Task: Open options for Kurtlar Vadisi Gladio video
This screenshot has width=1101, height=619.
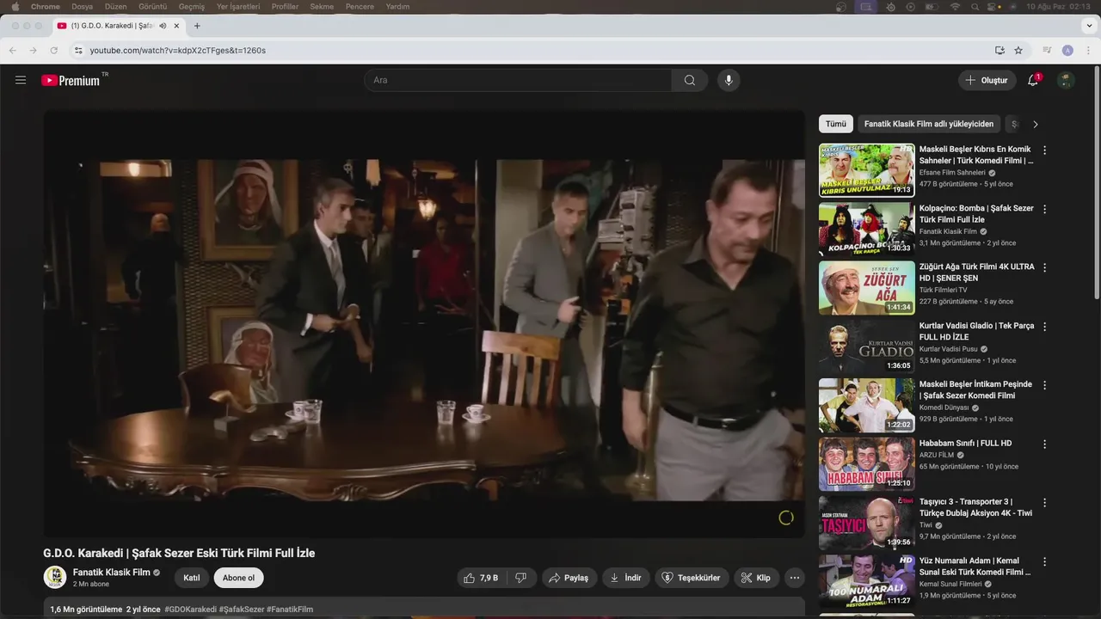Action: [1045, 327]
